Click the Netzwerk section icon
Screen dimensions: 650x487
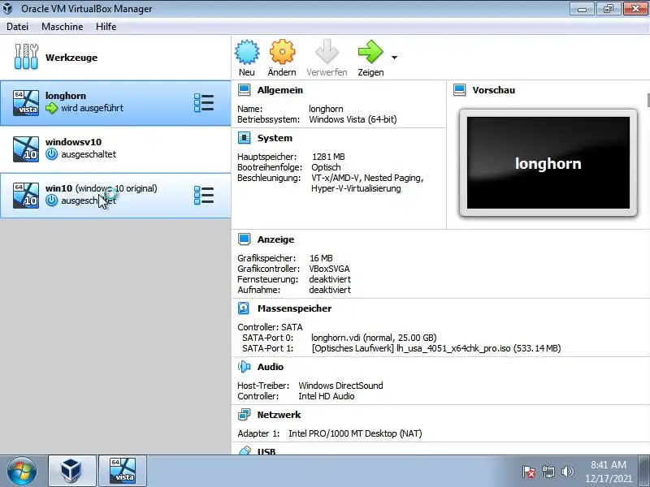point(245,415)
